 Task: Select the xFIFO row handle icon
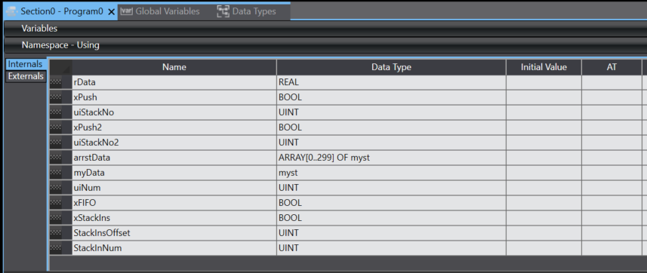click(56, 203)
